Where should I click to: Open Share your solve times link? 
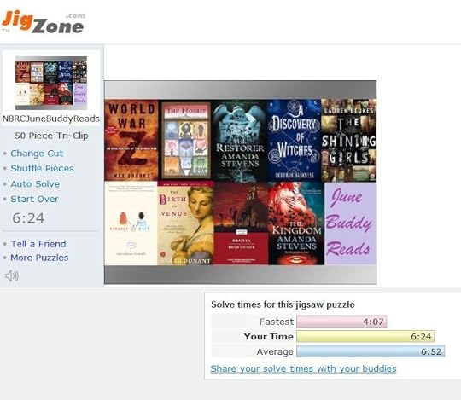[x=303, y=368]
